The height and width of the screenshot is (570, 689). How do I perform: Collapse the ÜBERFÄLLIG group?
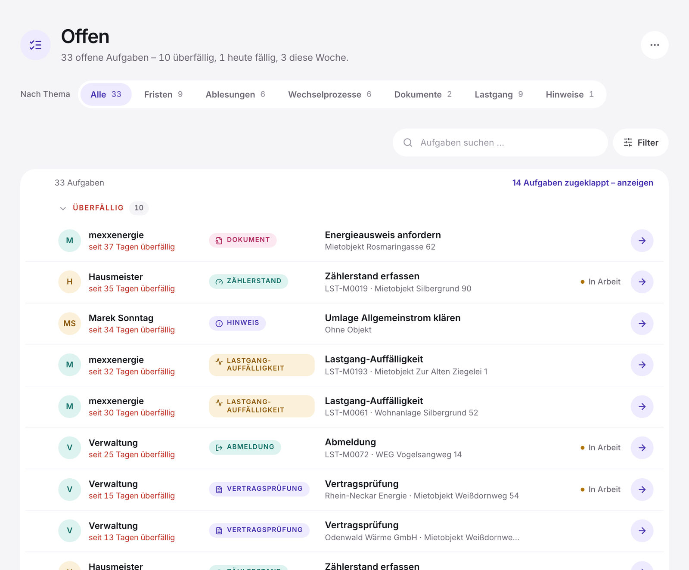click(x=63, y=208)
